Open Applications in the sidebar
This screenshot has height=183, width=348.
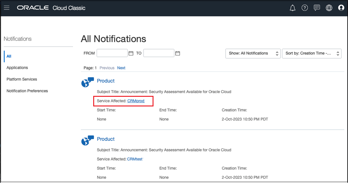[17, 68]
